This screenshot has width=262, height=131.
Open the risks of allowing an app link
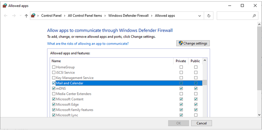[88, 43]
